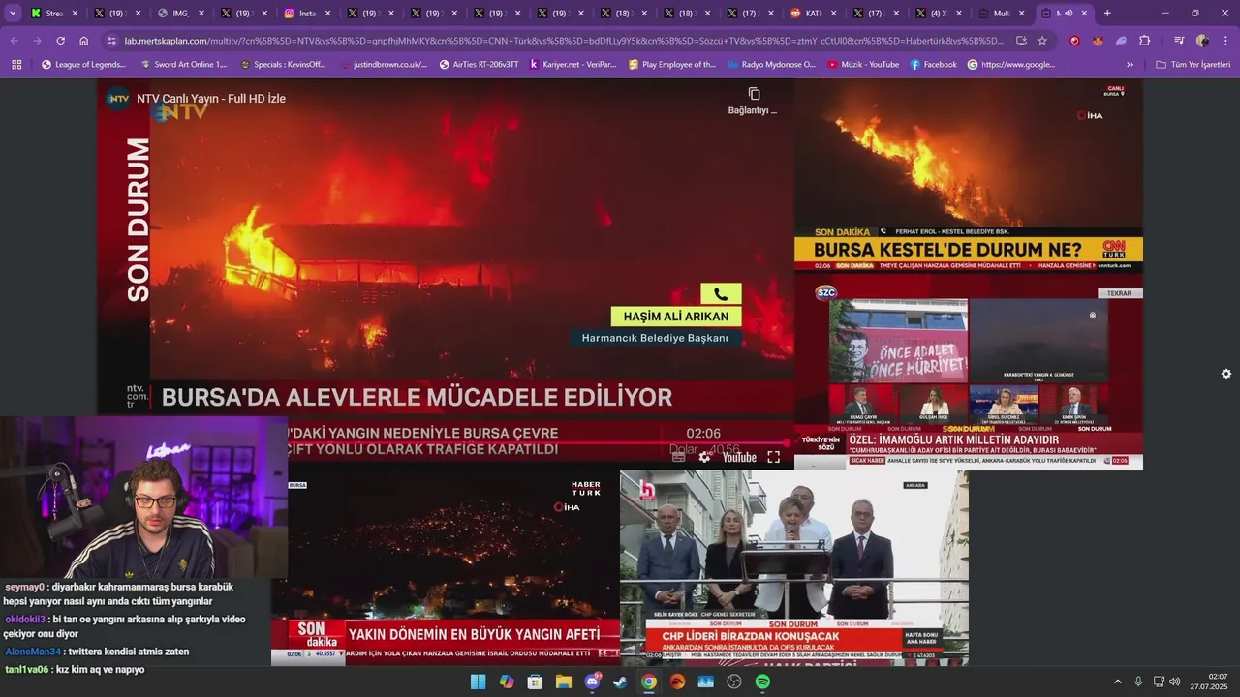Viewport: 1240px width, 697px height.
Task: Enter fullscreen on the NTV player
Action: 773,457
